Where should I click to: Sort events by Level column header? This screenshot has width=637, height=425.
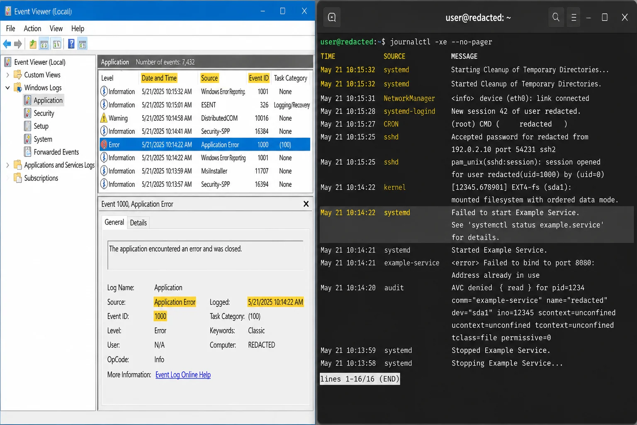107,78
